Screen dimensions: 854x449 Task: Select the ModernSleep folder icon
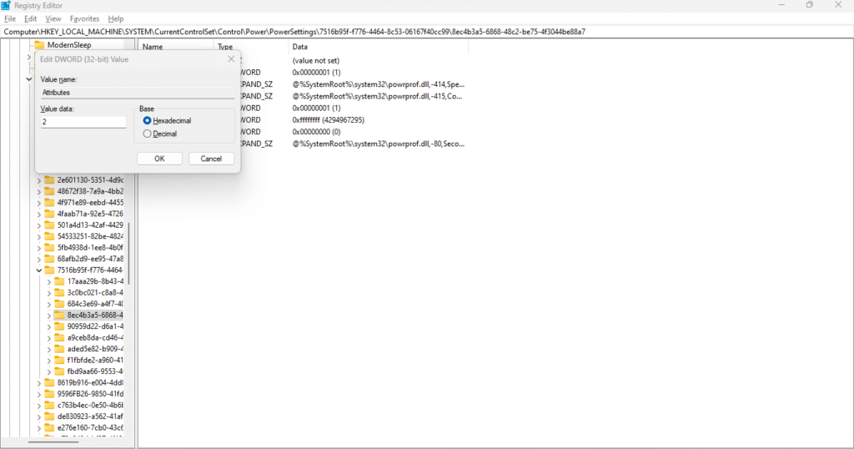click(39, 45)
